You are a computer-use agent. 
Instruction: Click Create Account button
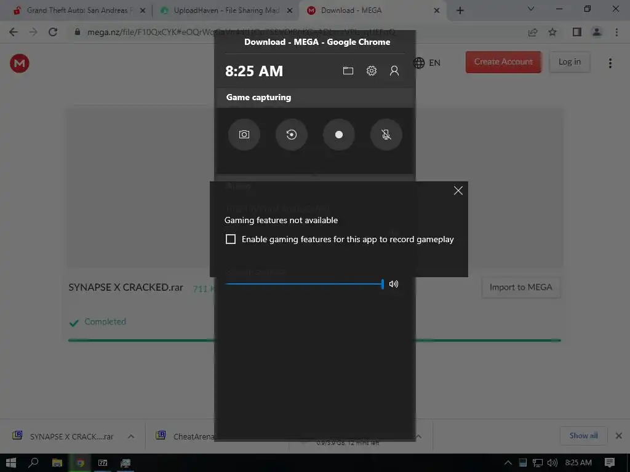(x=503, y=62)
